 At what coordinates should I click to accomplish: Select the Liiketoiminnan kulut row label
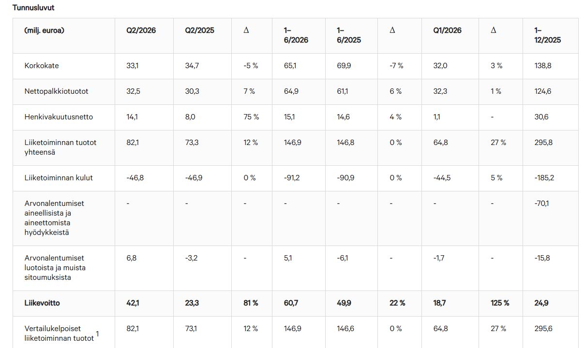click(59, 178)
